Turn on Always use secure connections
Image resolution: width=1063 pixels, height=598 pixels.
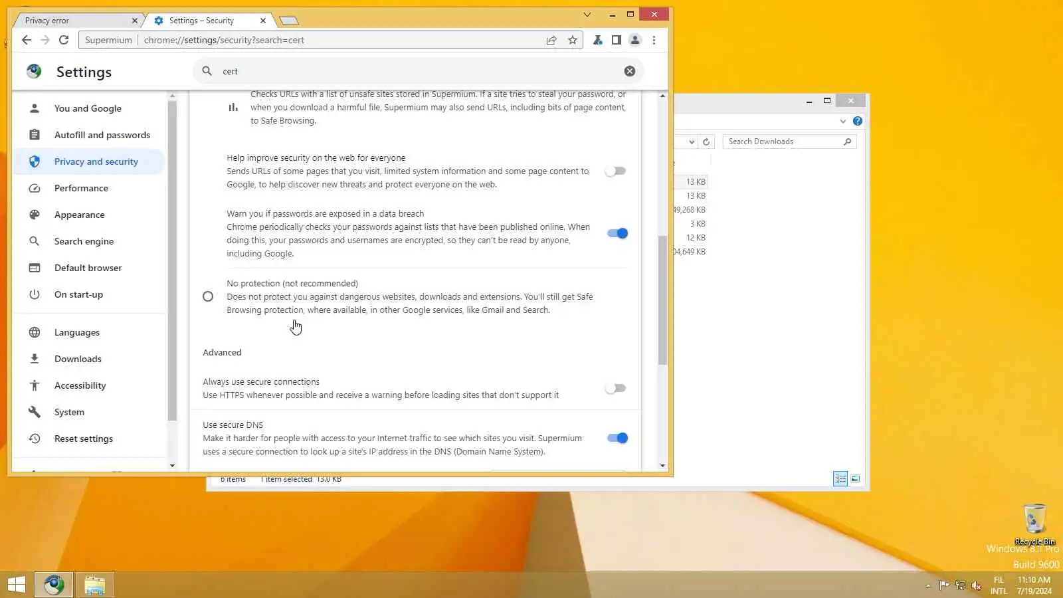[x=615, y=388]
